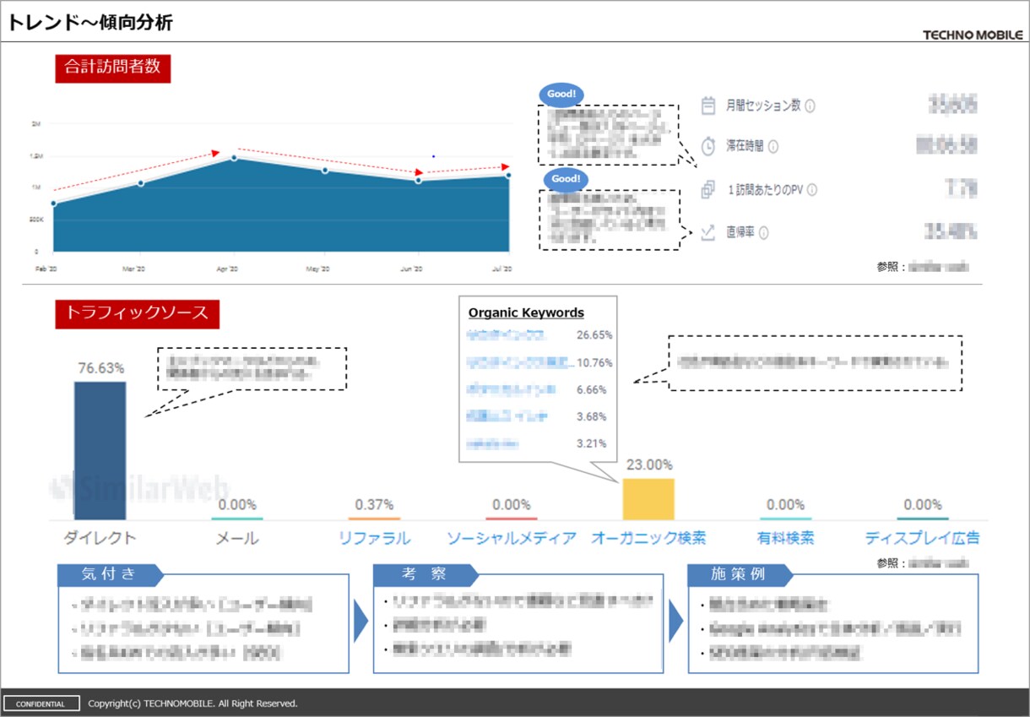
Task: Click the トレンド～傾向分析 slide title
Action: 89,24
